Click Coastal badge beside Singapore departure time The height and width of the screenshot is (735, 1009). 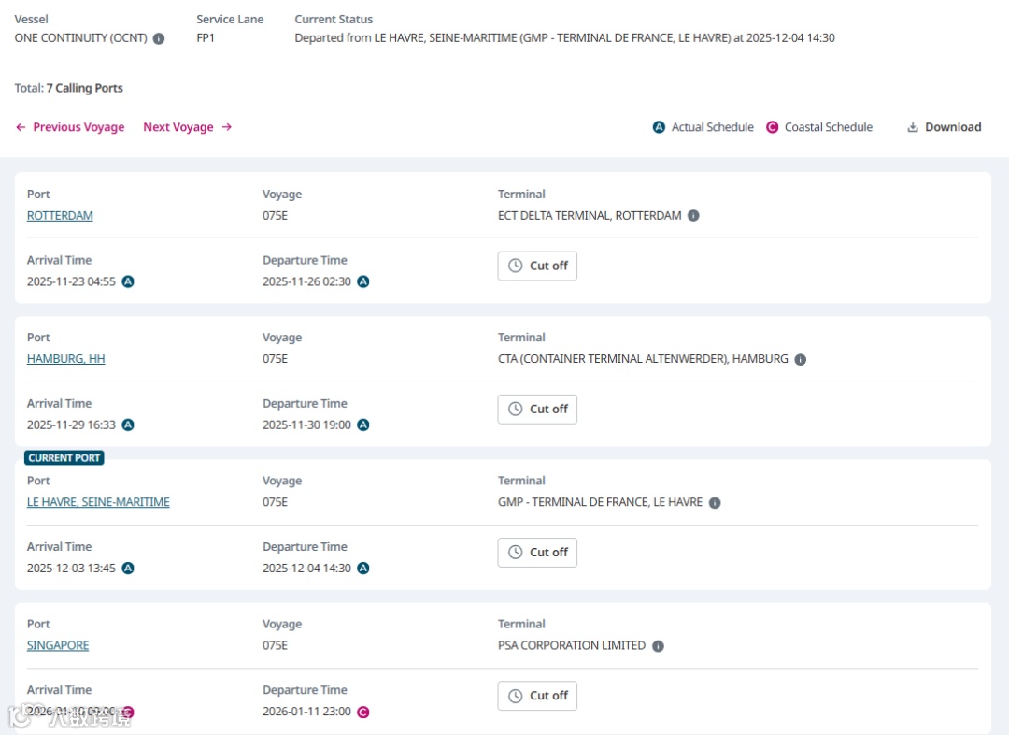point(363,712)
